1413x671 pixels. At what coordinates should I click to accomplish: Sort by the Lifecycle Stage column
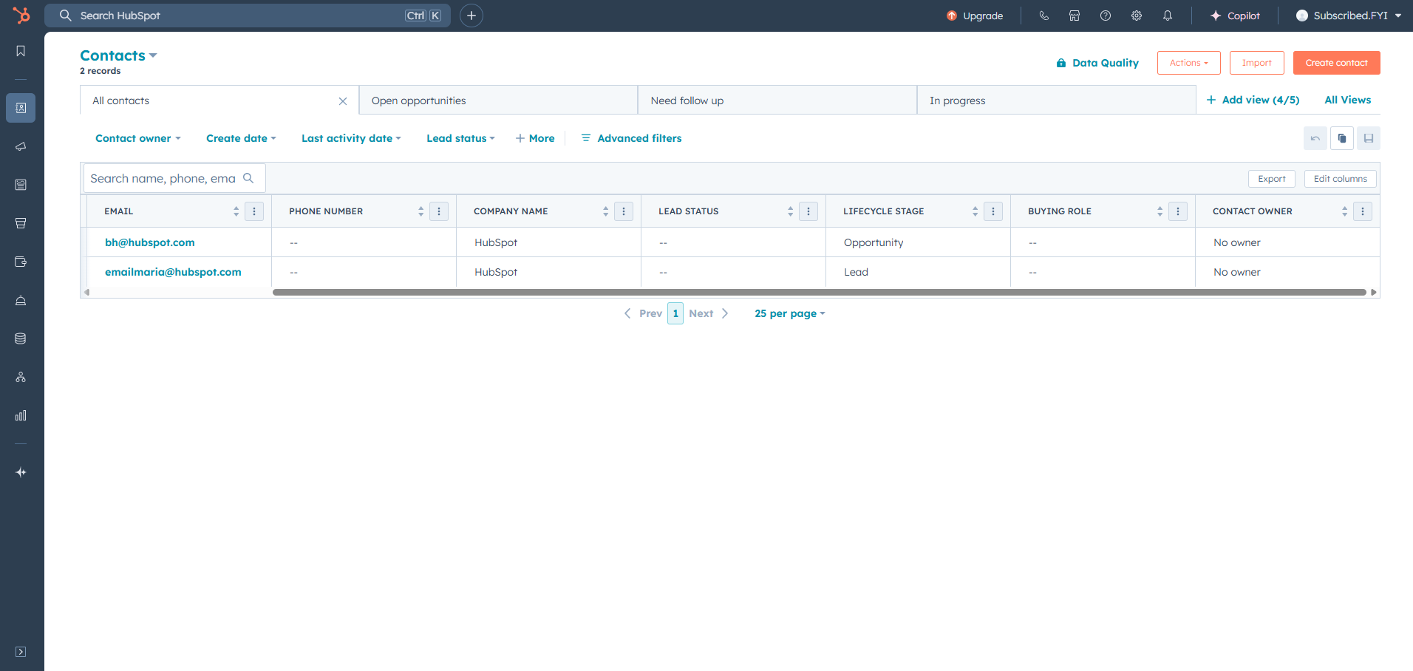coord(976,211)
